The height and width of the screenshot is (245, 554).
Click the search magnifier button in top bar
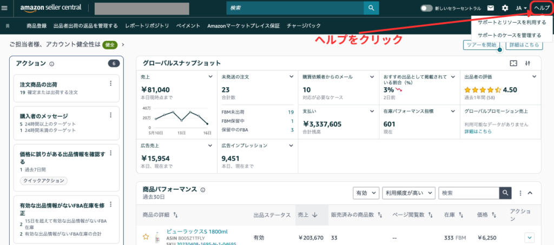tap(371, 8)
